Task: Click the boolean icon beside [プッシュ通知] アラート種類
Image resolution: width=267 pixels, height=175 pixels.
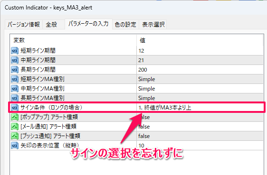Action: (15, 136)
